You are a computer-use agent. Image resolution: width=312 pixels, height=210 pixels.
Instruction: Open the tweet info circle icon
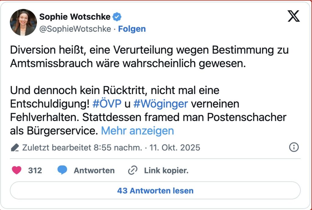(293, 147)
